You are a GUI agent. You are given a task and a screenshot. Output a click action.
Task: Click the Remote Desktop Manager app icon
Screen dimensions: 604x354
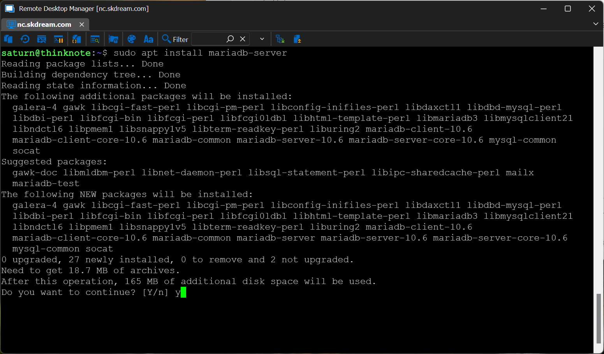coord(9,8)
